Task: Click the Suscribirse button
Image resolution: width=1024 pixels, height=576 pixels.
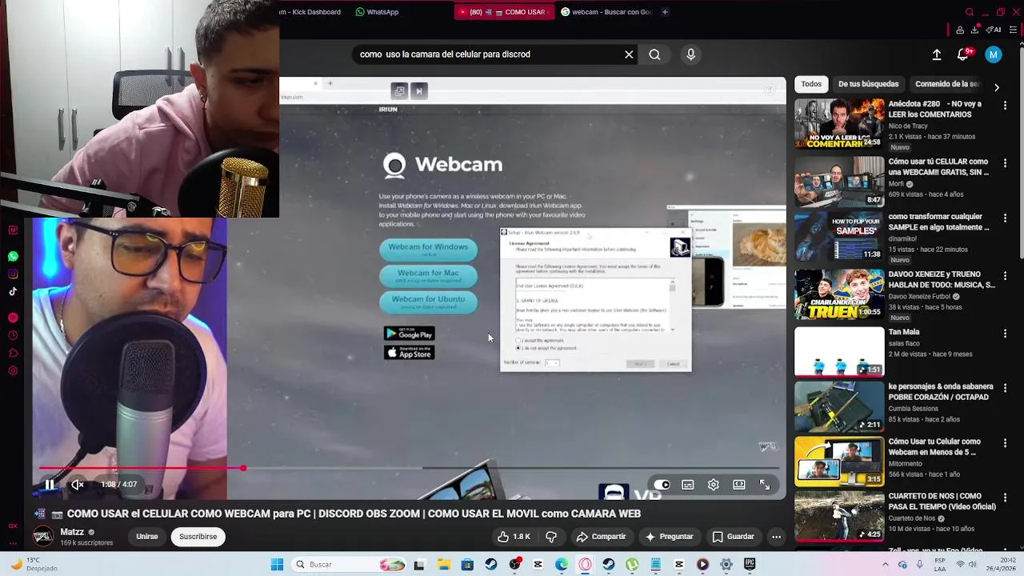Action: 198,537
